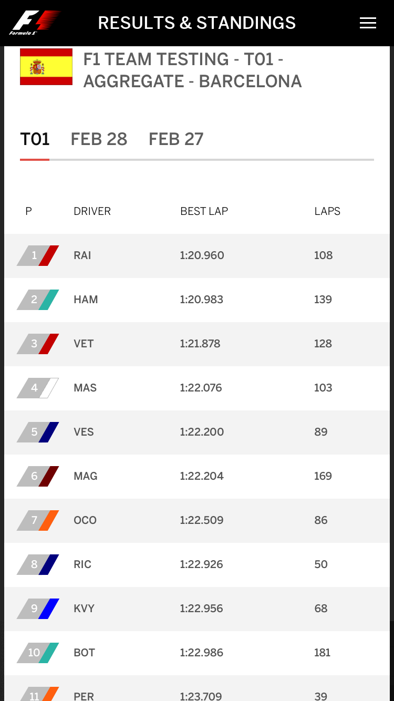This screenshot has width=394, height=701.
Task: Open the hamburger menu
Action: pyautogui.click(x=368, y=23)
